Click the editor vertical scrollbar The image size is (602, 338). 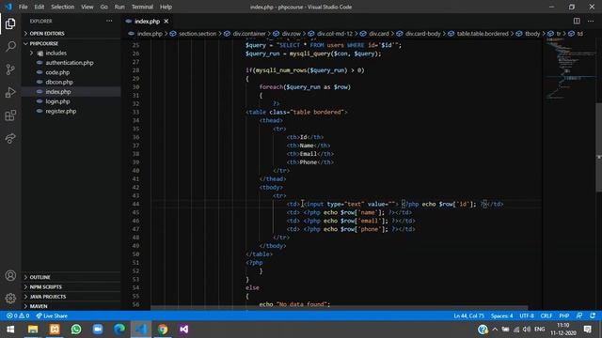click(598, 147)
